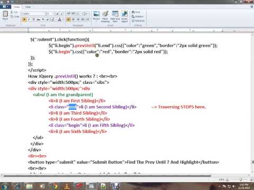Click Select all
Screen dimensions: 254x190
point(138,21)
